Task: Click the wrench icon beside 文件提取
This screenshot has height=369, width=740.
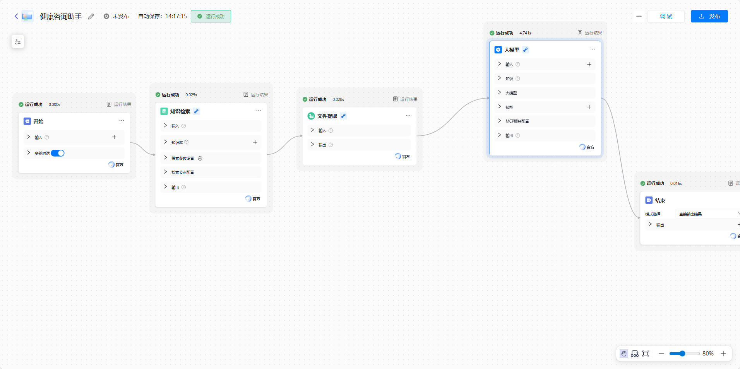Action: click(343, 116)
